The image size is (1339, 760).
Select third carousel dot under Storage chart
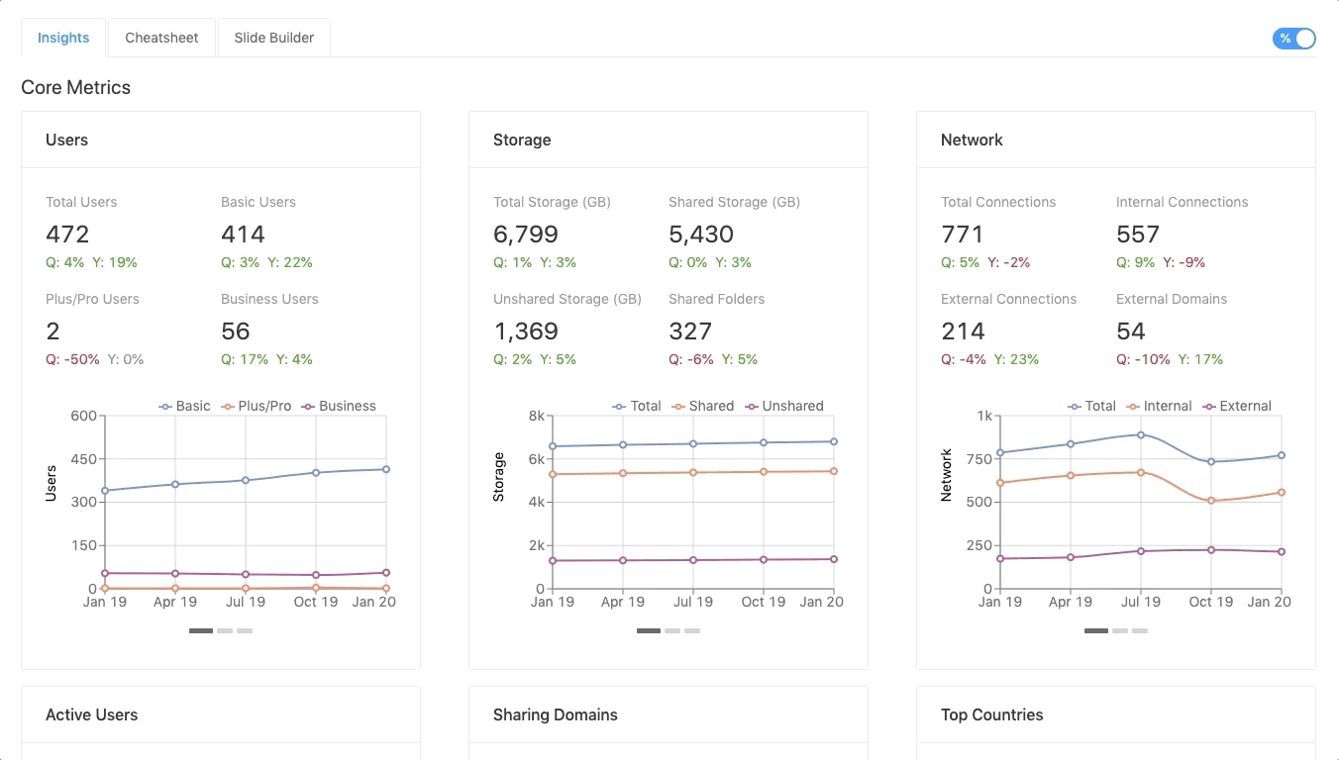click(692, 630)
